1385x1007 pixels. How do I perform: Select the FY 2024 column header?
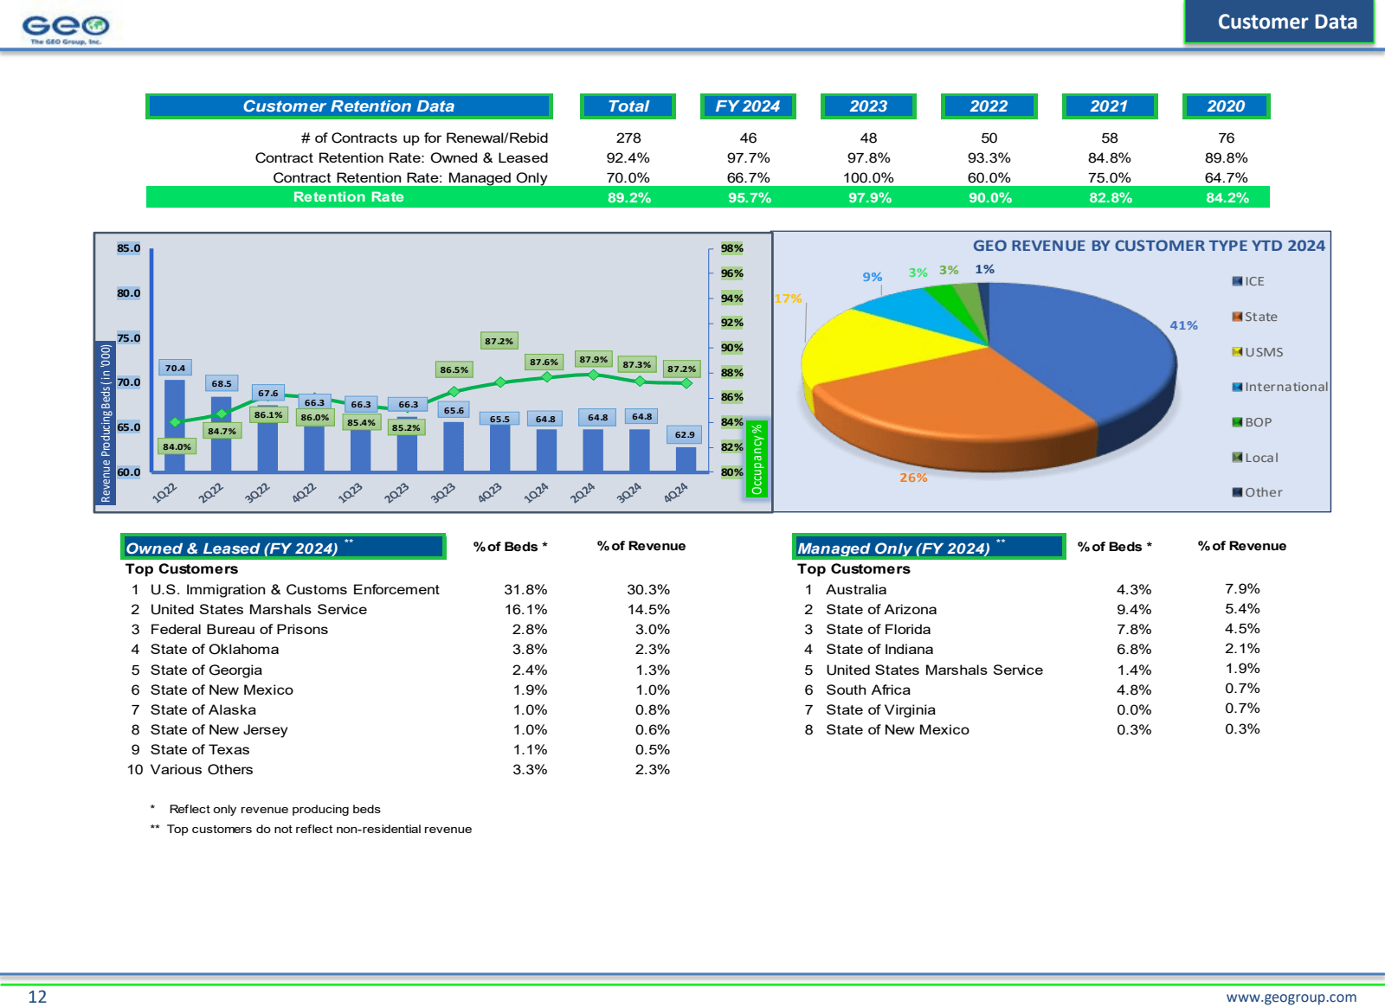[x=748, y=106]
